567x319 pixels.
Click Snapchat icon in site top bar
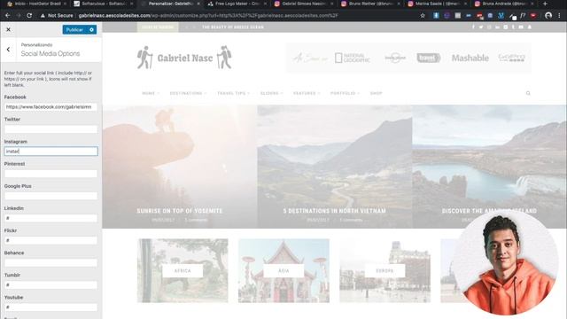point(530,27)
